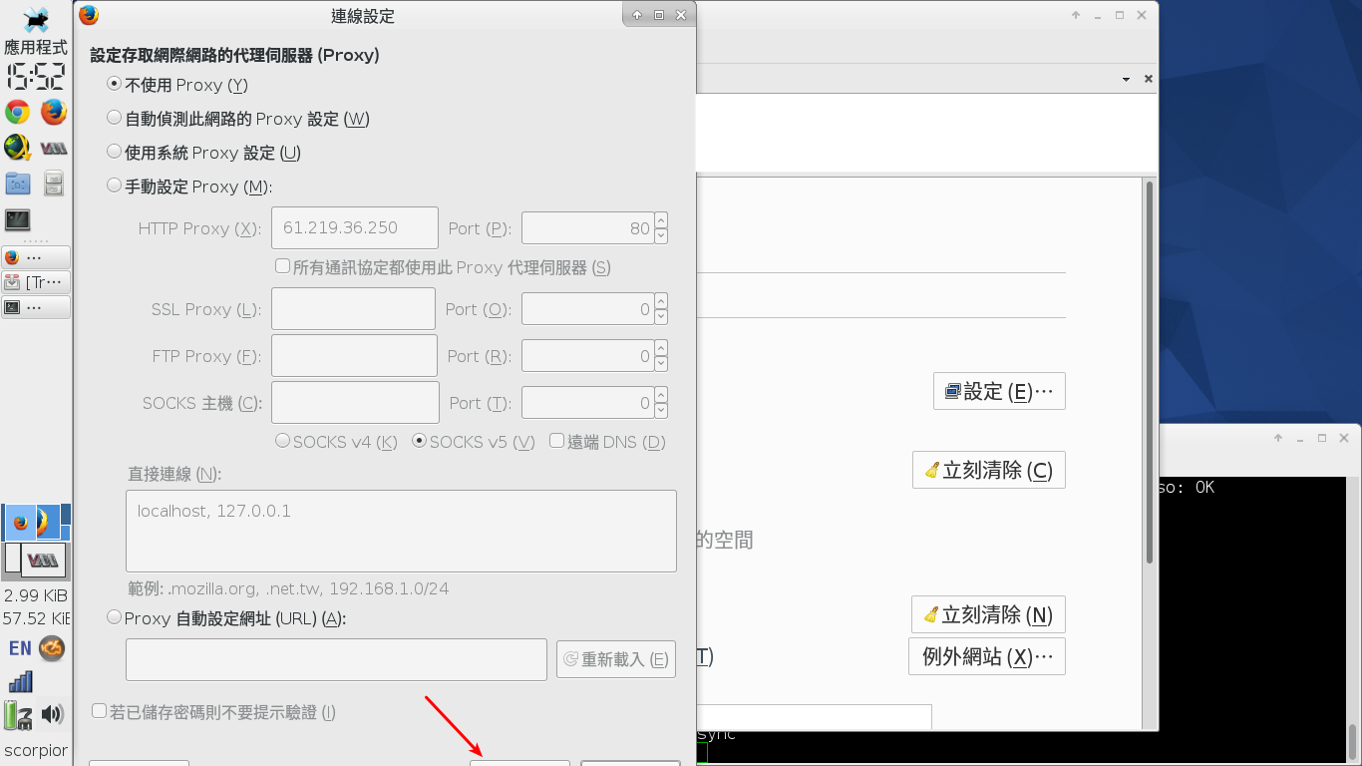Viewport: 1362px width, 766px height.
Task: Click the 直接連線 text area with localhost
Action: [x=401, y=531]
